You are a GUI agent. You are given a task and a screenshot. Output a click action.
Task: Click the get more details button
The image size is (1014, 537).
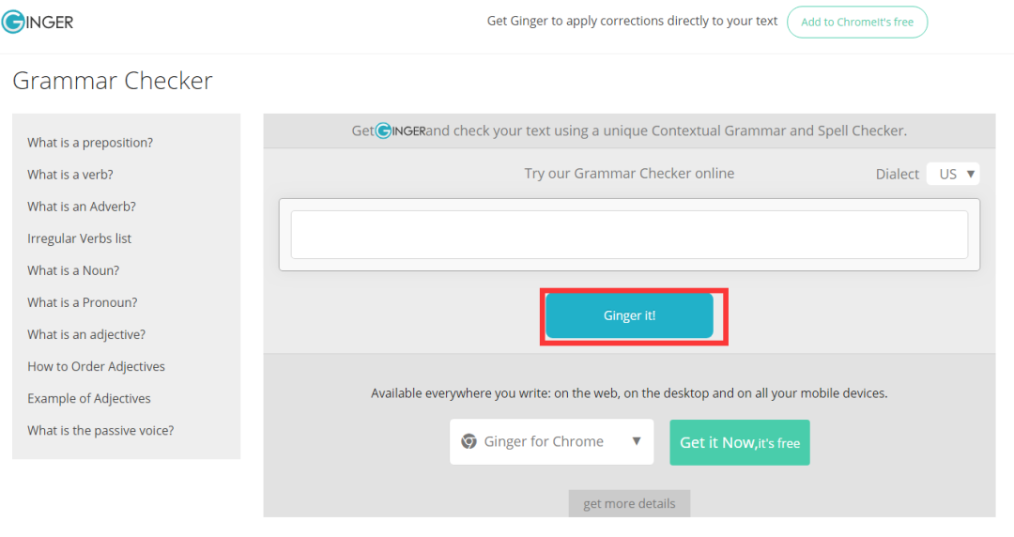tap(629, 503)
